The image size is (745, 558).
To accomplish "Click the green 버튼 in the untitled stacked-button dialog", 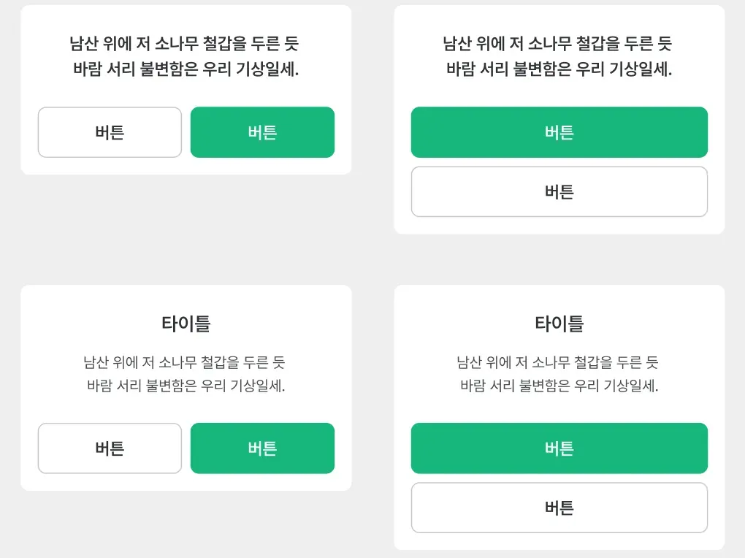I will click(x=559, y=132).
